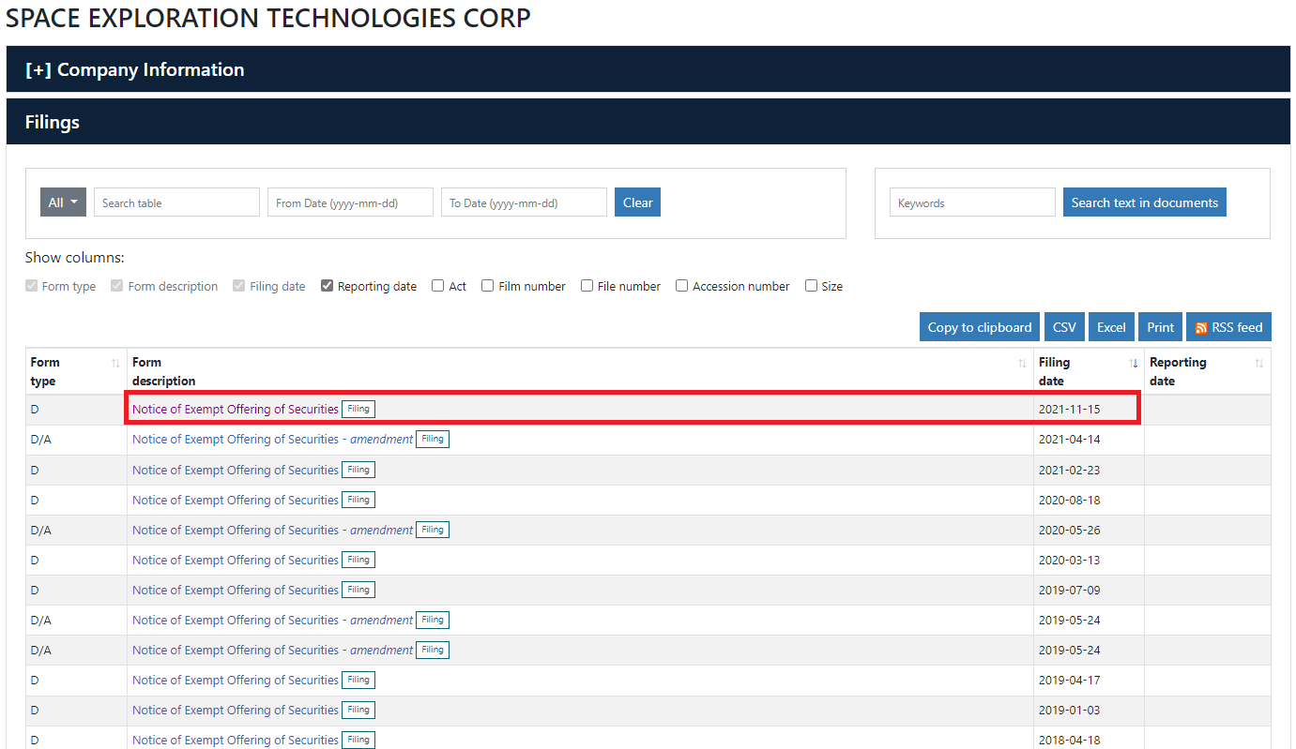Open Notice of Exempt Offering filed 2020-03-13
The width and height of the screenshot is (1296, 749).
point(236,560)
